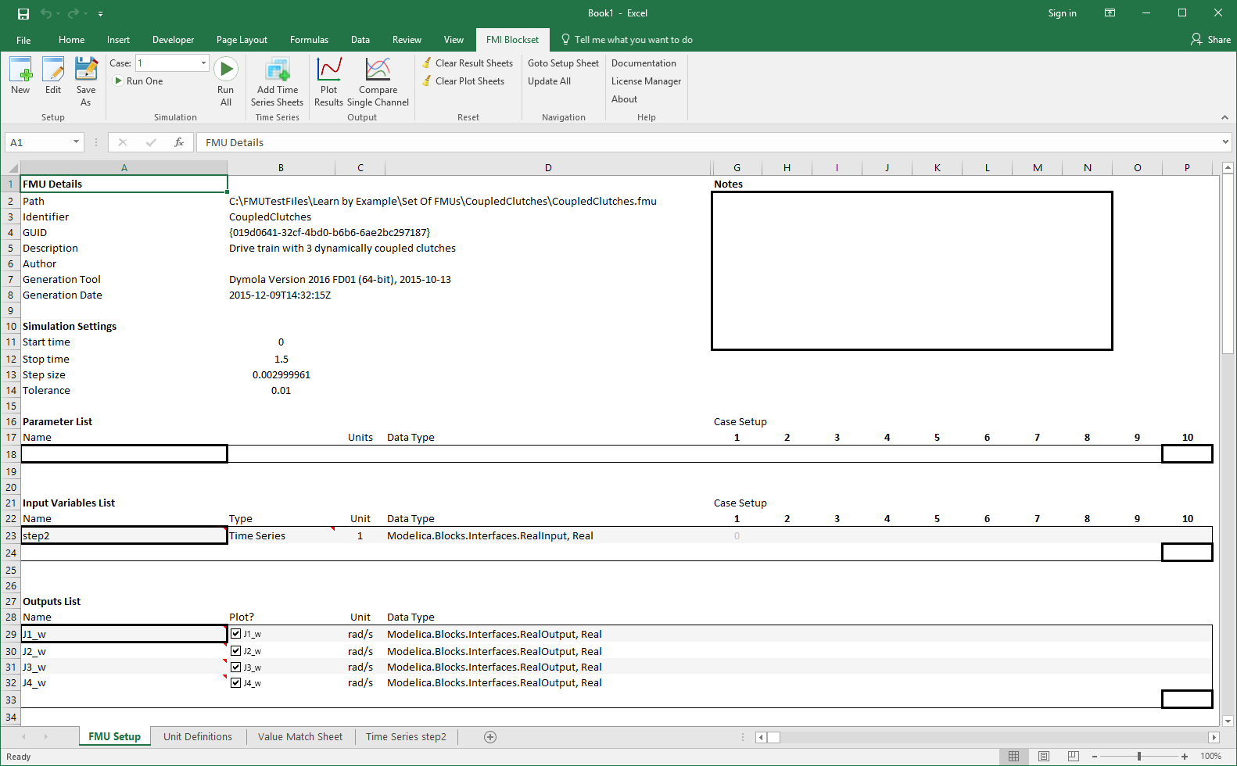Switch to Page Break Preview icon
Image resolution: width=1237 pixels, height=766 pixels.
pos(1074,757)
